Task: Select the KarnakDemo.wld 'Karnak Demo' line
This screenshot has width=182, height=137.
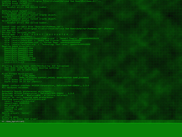Action: 42,42
